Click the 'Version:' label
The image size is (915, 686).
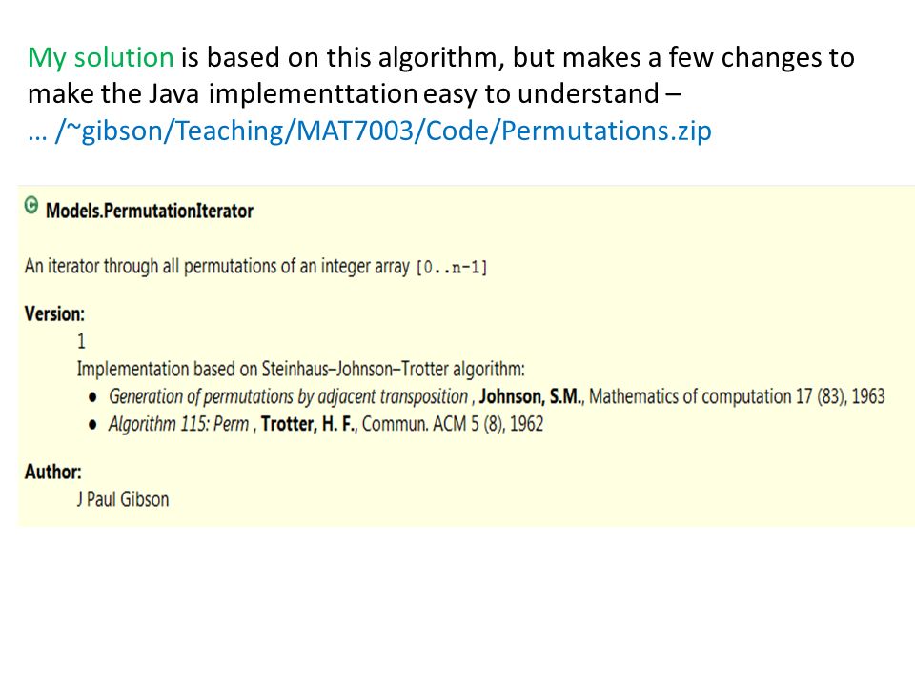54,313
